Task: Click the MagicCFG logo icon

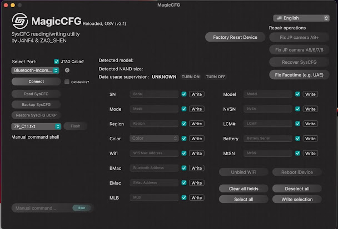Action: click(x=20, y=21)
